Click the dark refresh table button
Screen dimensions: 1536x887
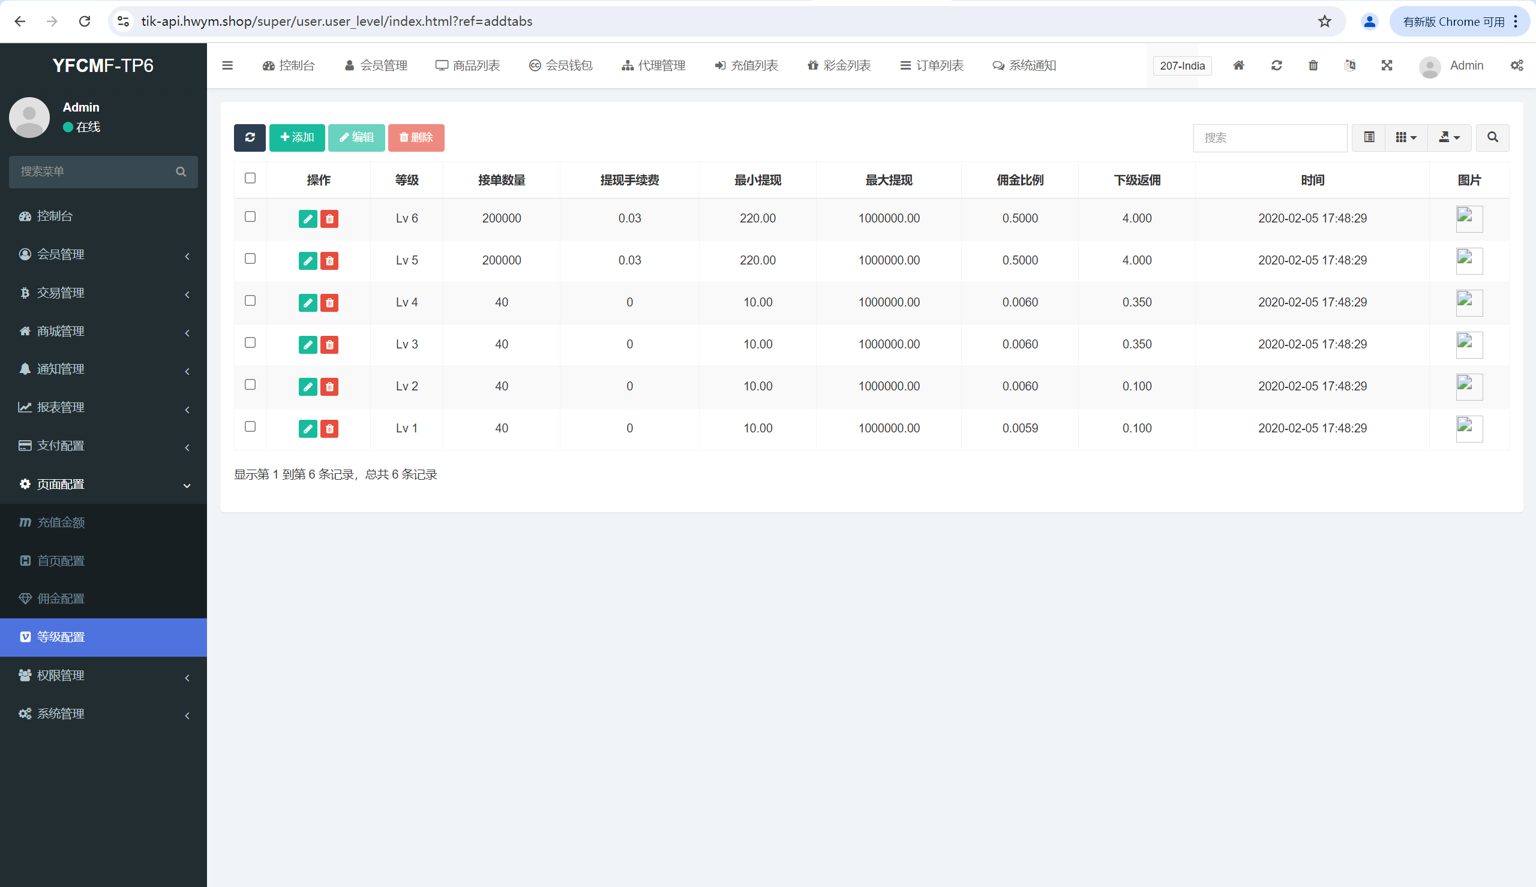[250, 138]
